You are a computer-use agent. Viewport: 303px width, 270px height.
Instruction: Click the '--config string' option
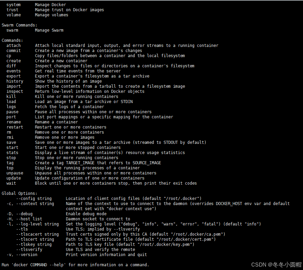(34, 199)
